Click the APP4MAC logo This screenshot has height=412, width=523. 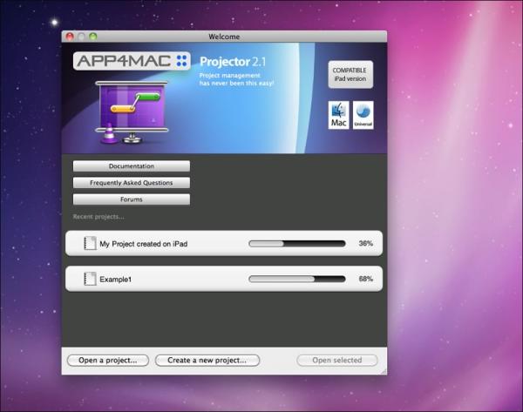tap(132, 61)
